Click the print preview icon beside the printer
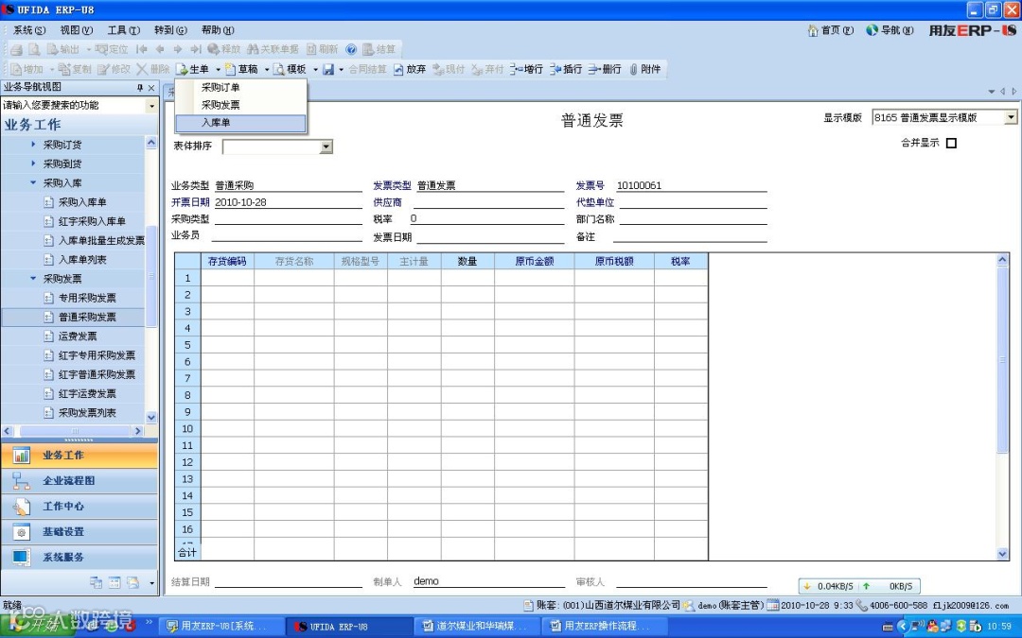Viewport: 1022px width, 638px height. 34,49
